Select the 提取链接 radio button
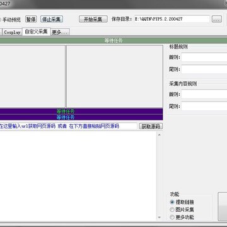Viewport: 227px width, 227px height. coord(182,202)
